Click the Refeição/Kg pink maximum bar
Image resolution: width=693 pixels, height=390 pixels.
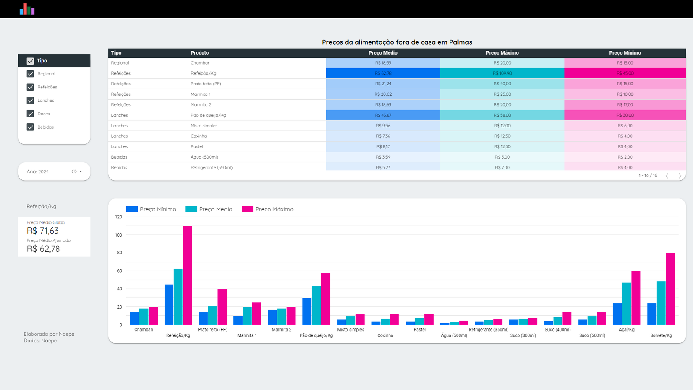pyautogui.click(x=188, y=275)
